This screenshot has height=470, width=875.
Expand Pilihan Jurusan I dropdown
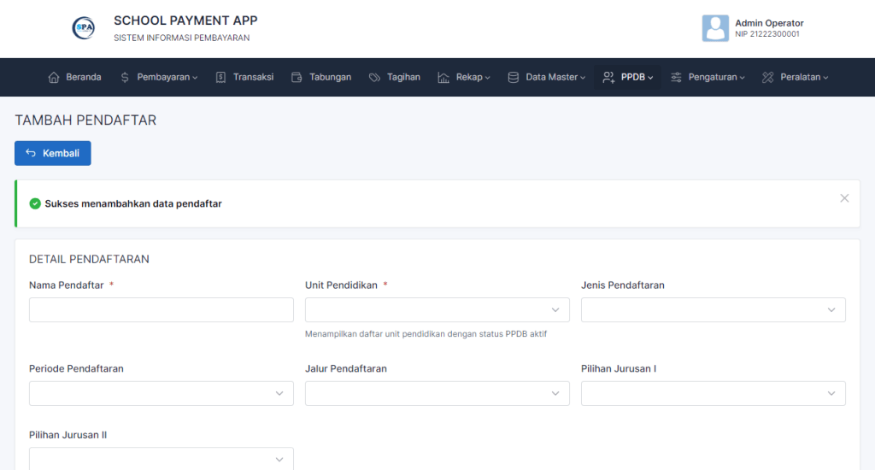point(713,393)
